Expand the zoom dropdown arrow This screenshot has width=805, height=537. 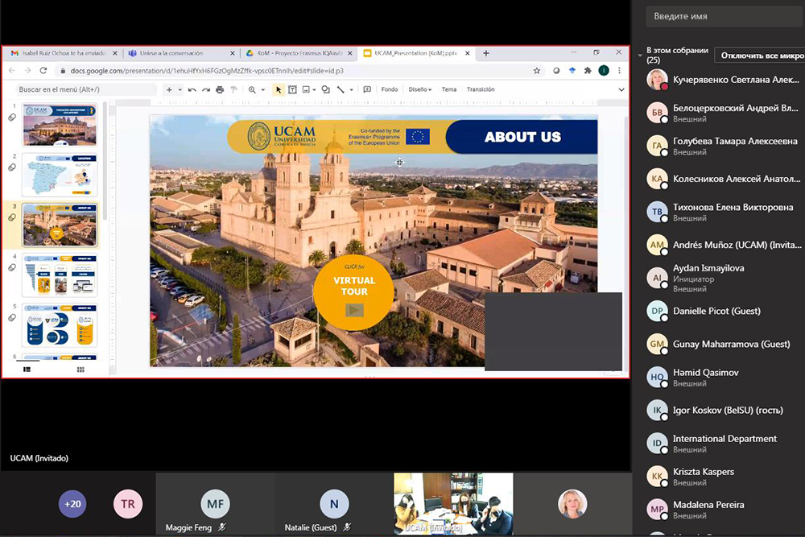click(263, 90)
